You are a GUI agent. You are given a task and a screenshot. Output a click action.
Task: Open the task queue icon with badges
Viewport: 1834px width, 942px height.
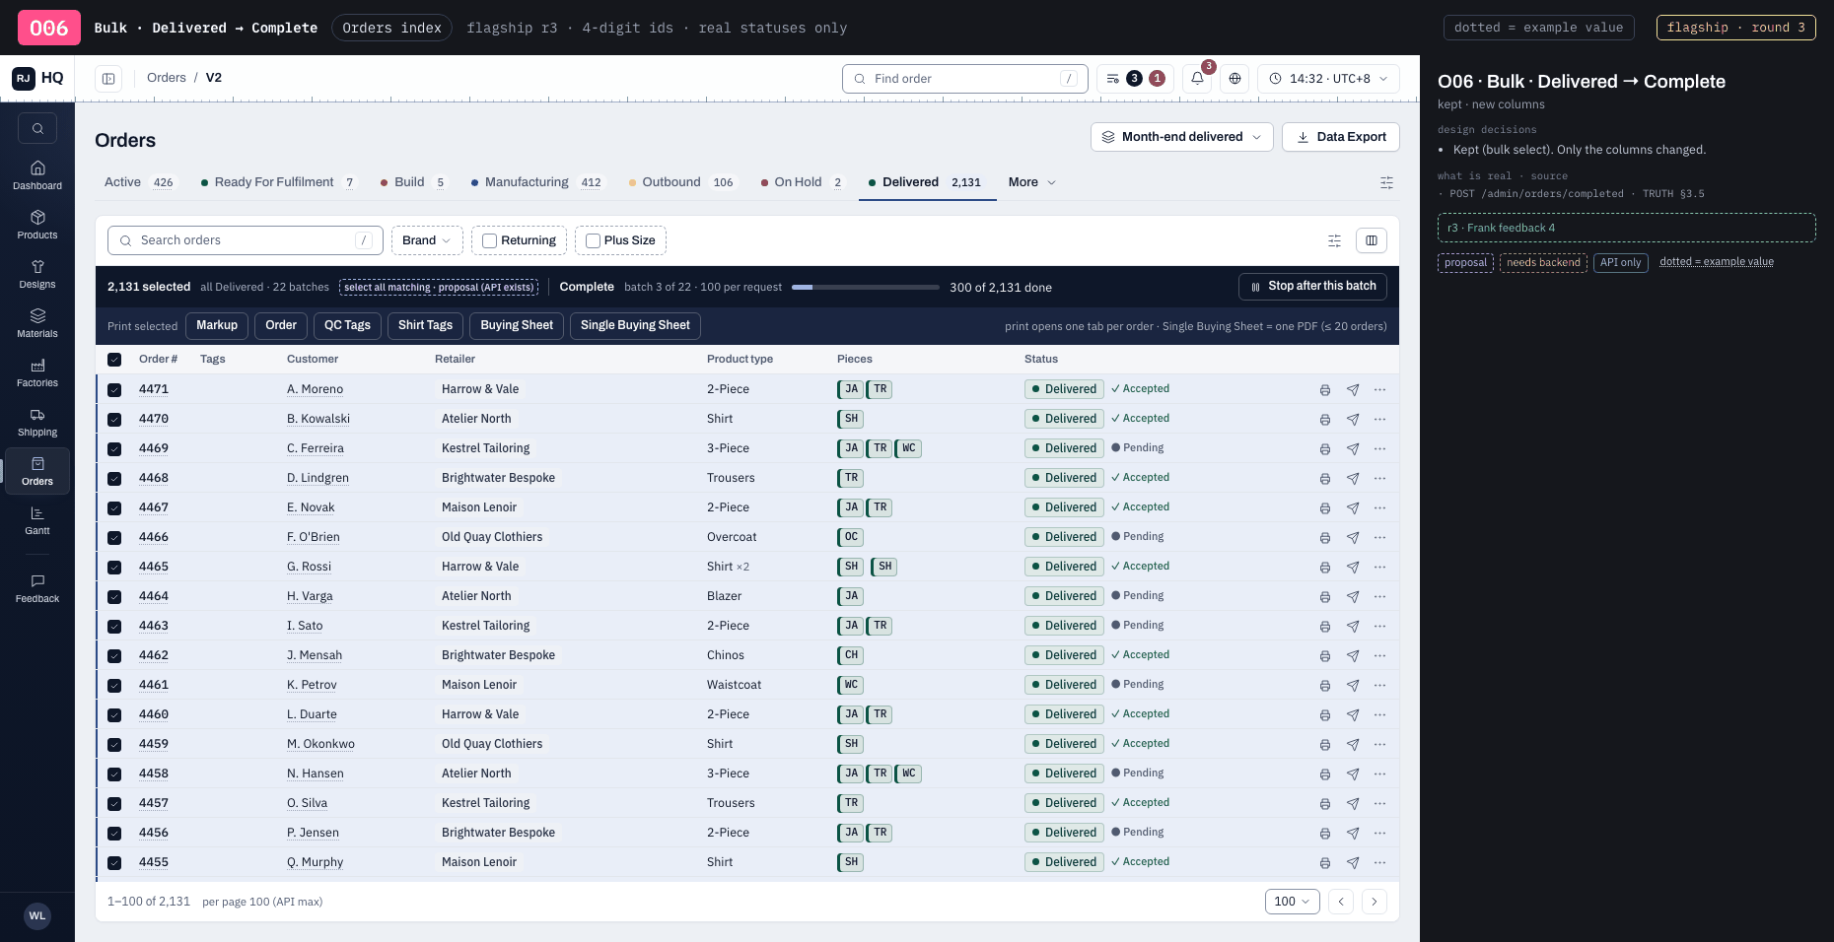(x=1135, y=78)
